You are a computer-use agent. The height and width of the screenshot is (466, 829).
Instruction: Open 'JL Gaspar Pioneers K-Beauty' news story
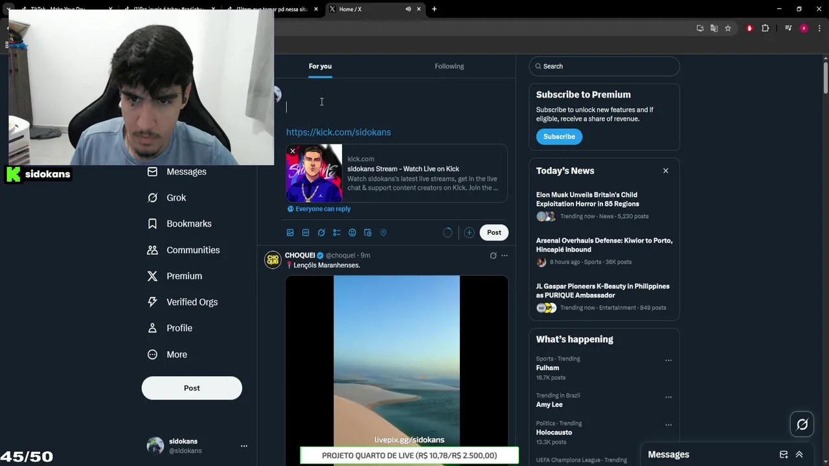coord(603,291)
